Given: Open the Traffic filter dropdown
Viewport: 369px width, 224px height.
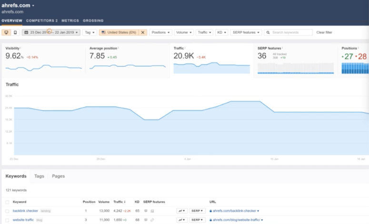Looking at the screenshot, I should (x=204, y=32).
